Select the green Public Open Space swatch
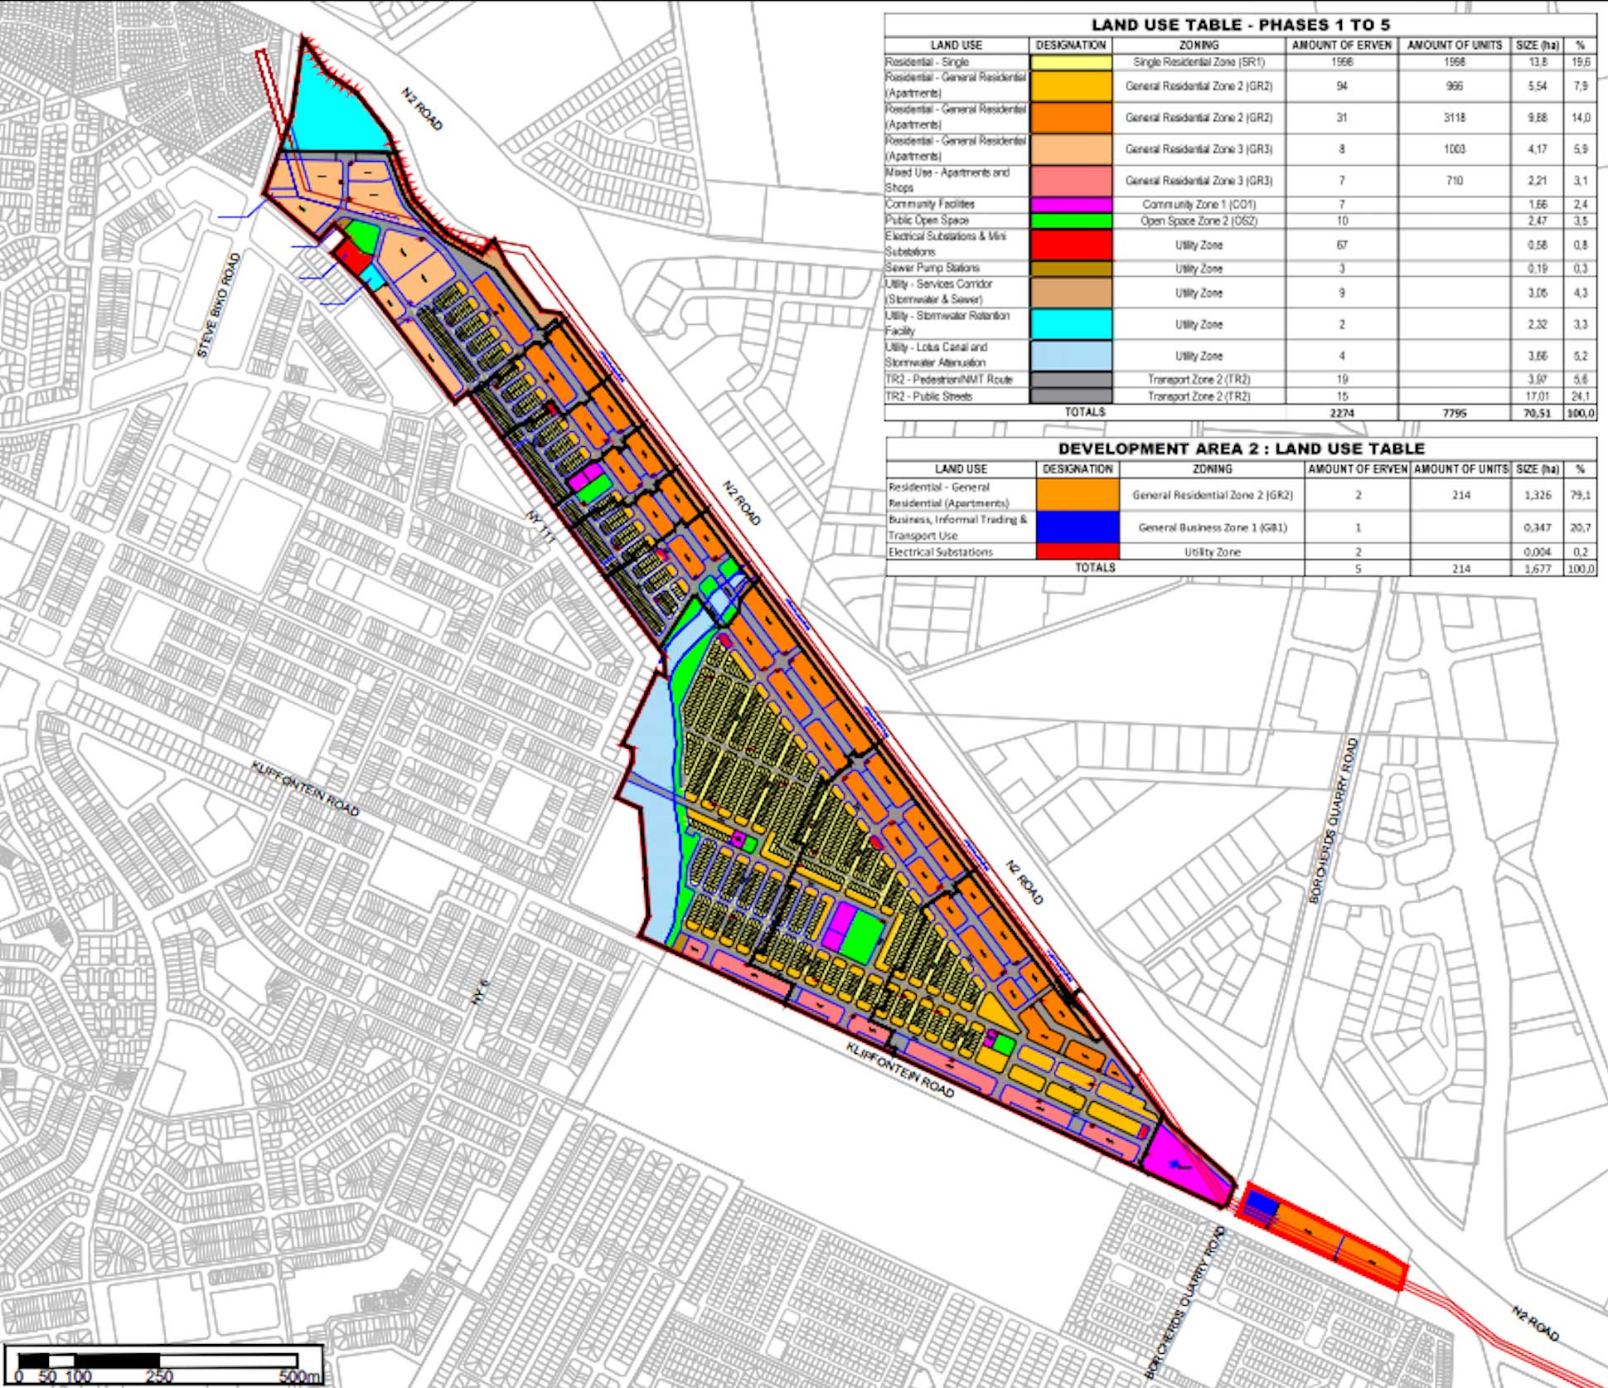Screen dimensions: 1608x1388 point(1071,221)
